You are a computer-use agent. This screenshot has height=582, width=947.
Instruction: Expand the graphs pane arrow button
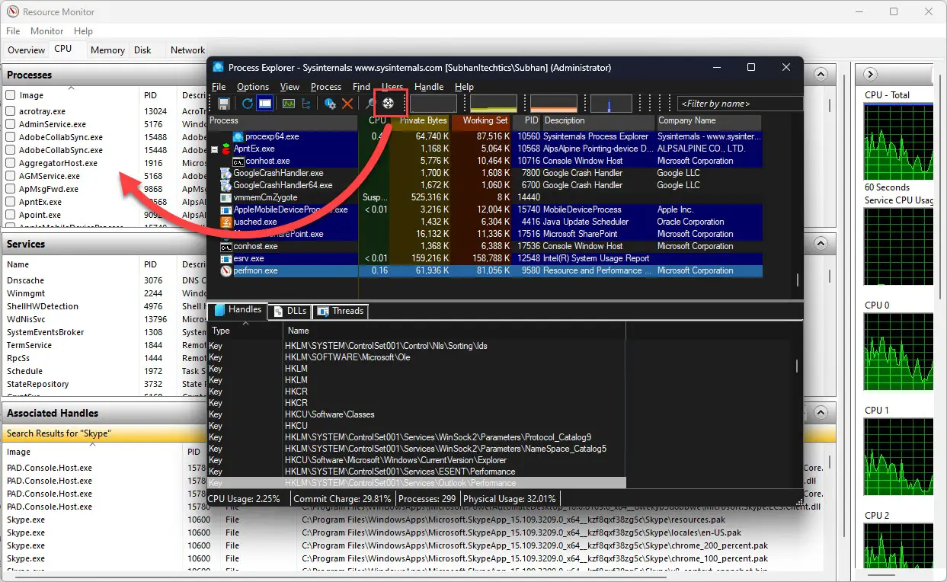pyautogui.click(x=871, y=75)
